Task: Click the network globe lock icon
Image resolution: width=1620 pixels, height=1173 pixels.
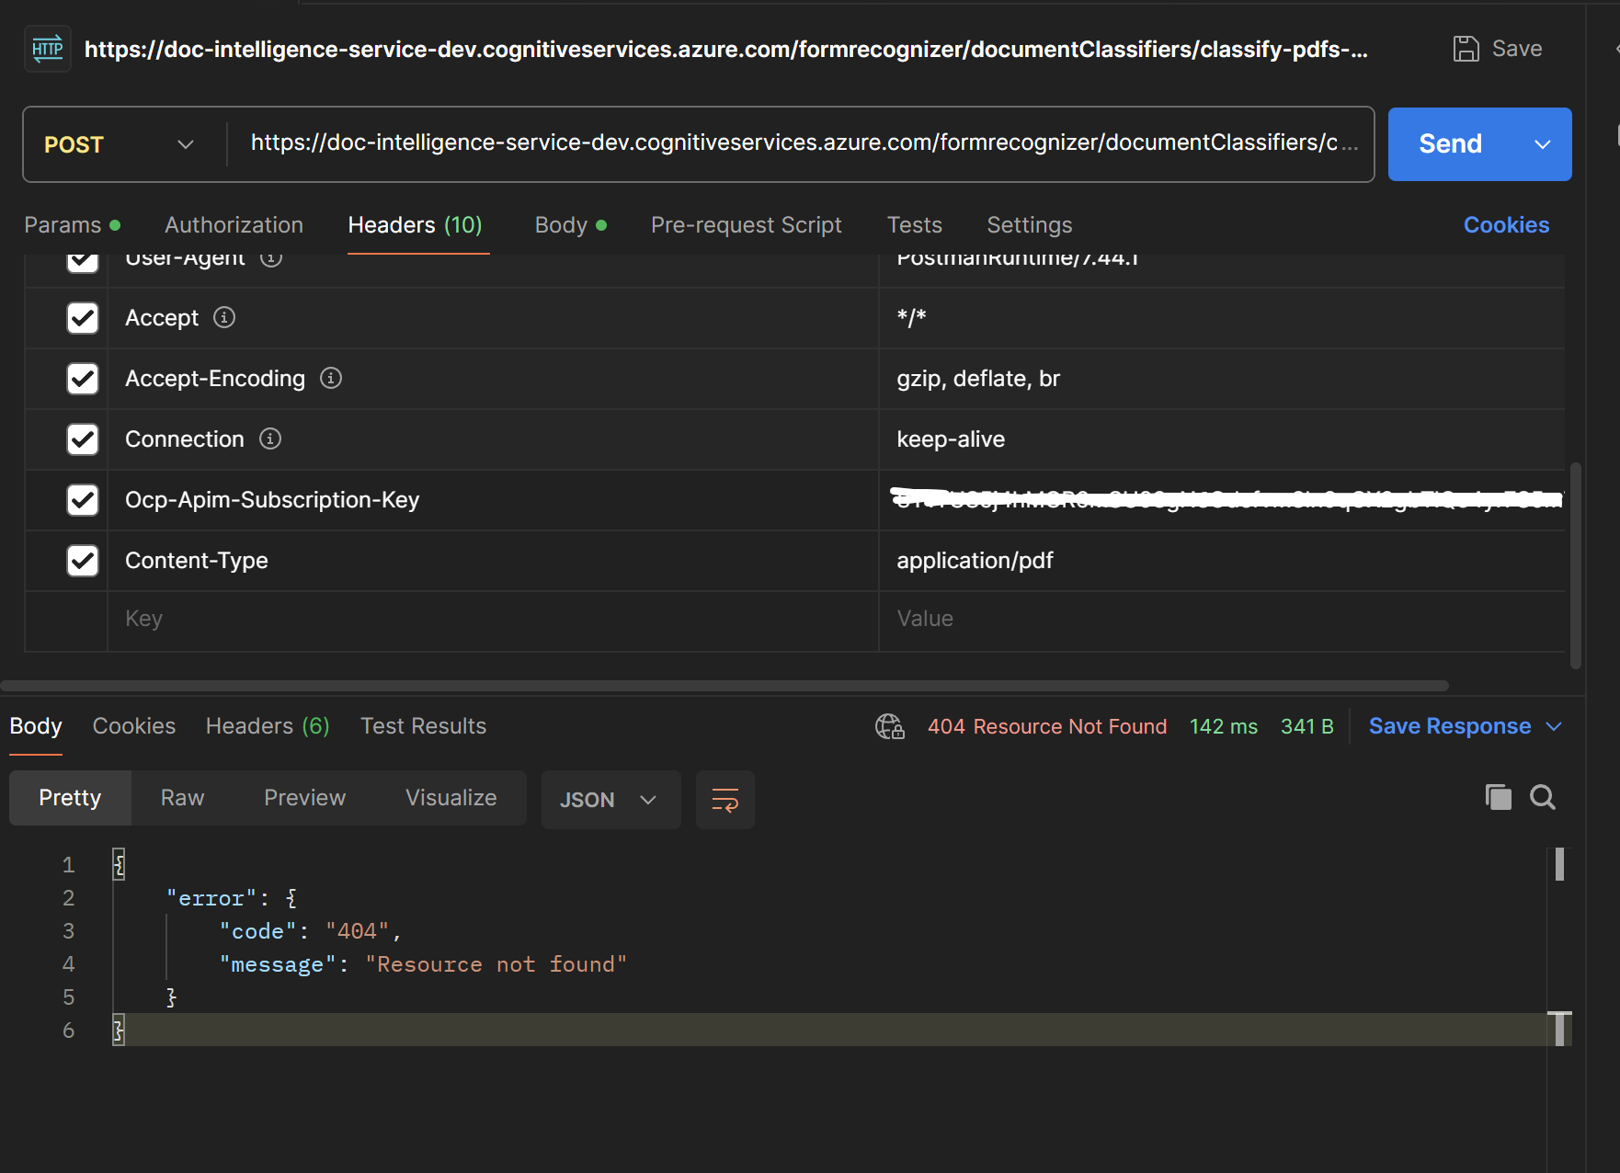Action: (890, 726)
